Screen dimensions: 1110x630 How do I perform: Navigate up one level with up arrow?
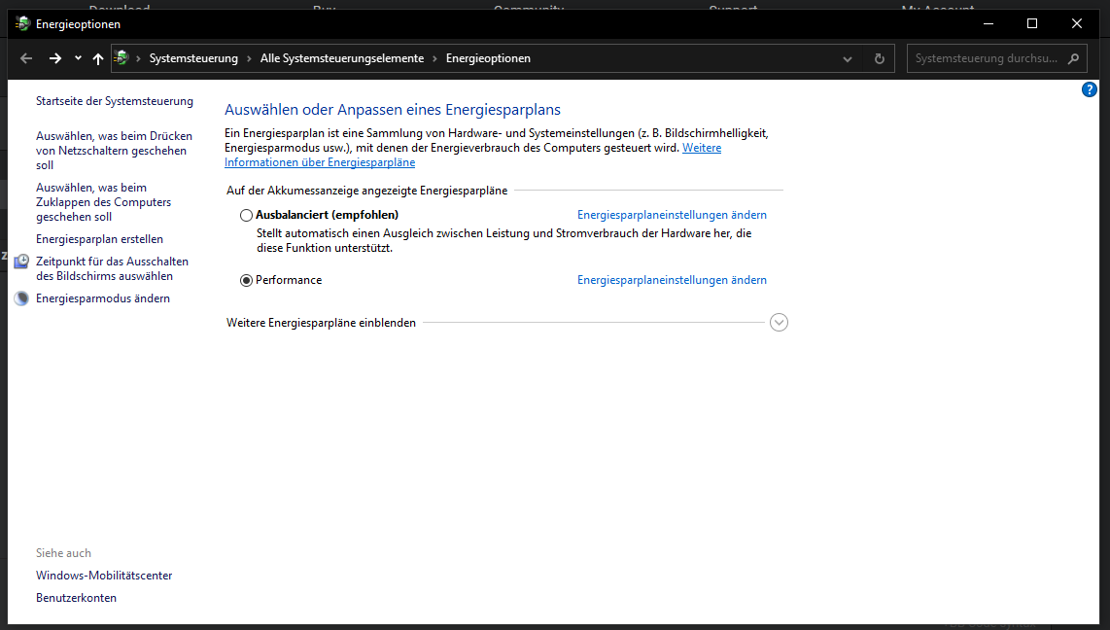click(97, 58)
